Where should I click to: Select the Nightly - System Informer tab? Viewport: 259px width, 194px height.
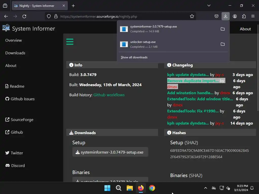click(40, 6)
